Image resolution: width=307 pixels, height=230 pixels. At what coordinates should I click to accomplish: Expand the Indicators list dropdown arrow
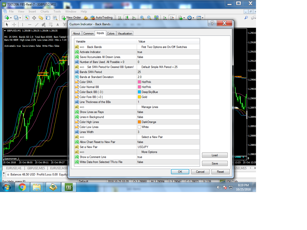(184, 18)
